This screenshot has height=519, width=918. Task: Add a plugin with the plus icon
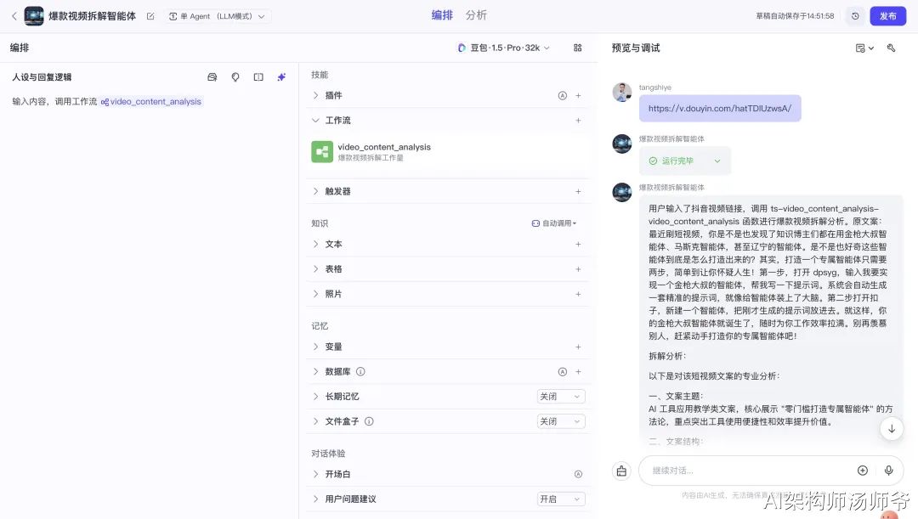(578, 95)
